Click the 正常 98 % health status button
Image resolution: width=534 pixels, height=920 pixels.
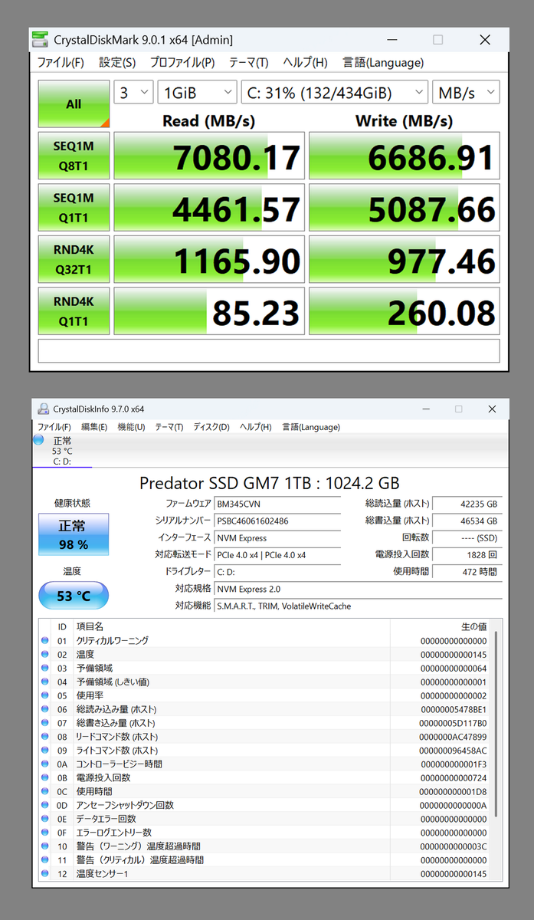point(74,534)
